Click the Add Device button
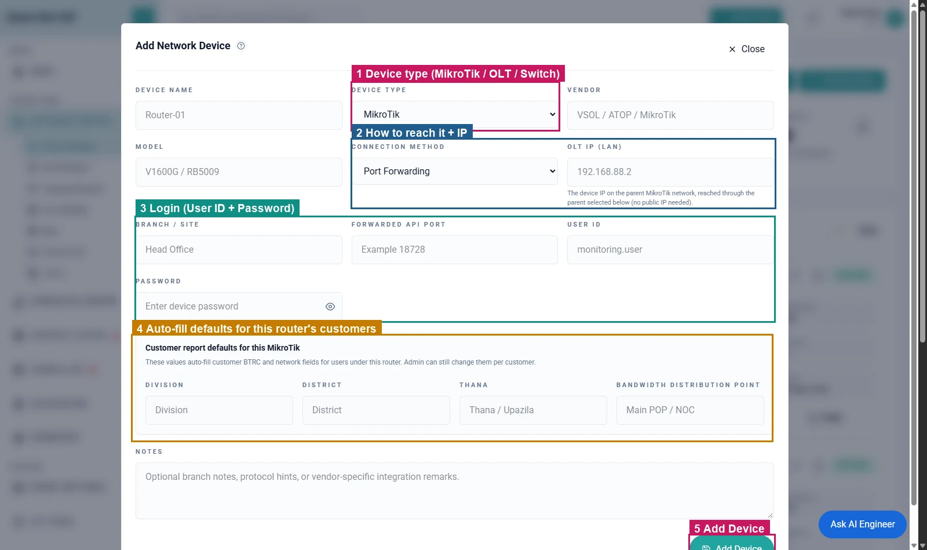Viewport: 927px width, 550px height. point(732,544)
